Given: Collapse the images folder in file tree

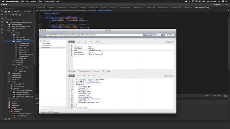Looking at the screenshot, I should click(x=7, y=82).
